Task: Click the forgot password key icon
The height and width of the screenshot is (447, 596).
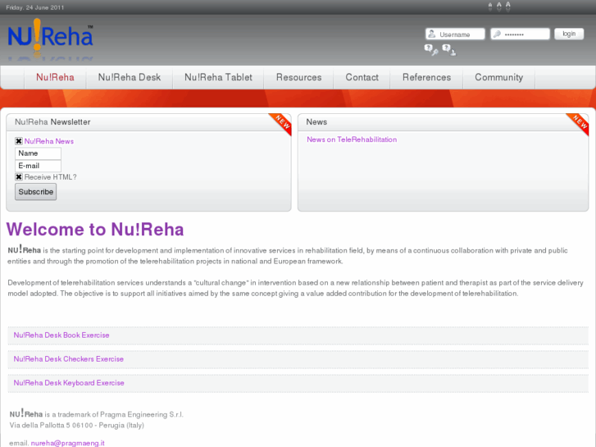Action: point(431,49)
